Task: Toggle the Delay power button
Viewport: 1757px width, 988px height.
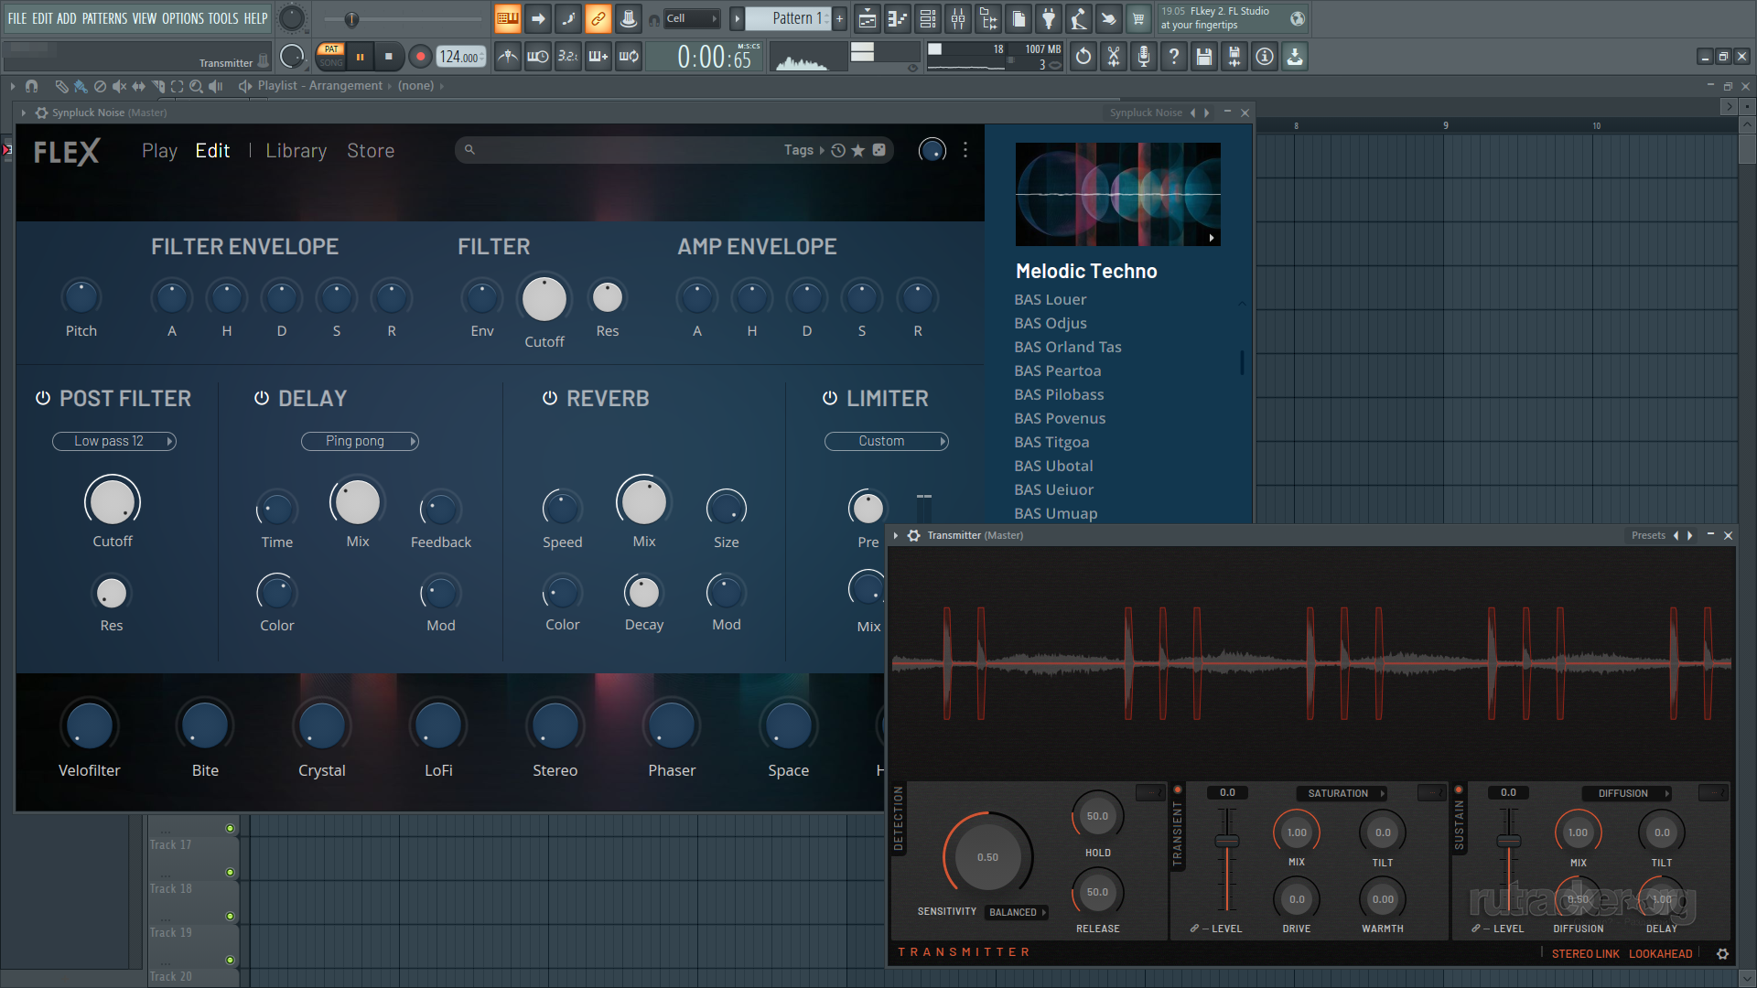Action: click(262, 398)
